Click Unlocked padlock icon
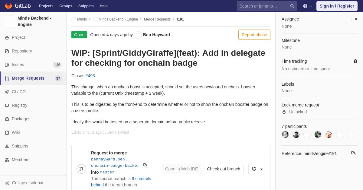Screen dimensions: 363x190 284,112
